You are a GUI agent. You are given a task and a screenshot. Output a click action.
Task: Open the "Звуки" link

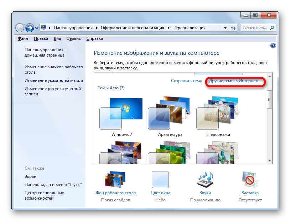pyautogui.click(x=205, y=193)
